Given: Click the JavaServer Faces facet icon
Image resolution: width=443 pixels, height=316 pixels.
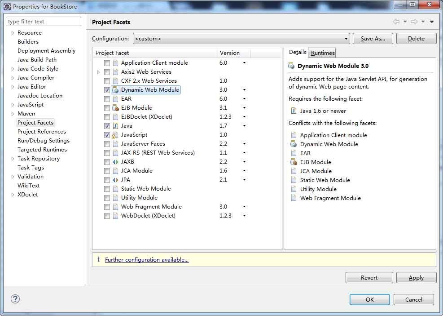Looking at the screenshot, I should point(115,144).
